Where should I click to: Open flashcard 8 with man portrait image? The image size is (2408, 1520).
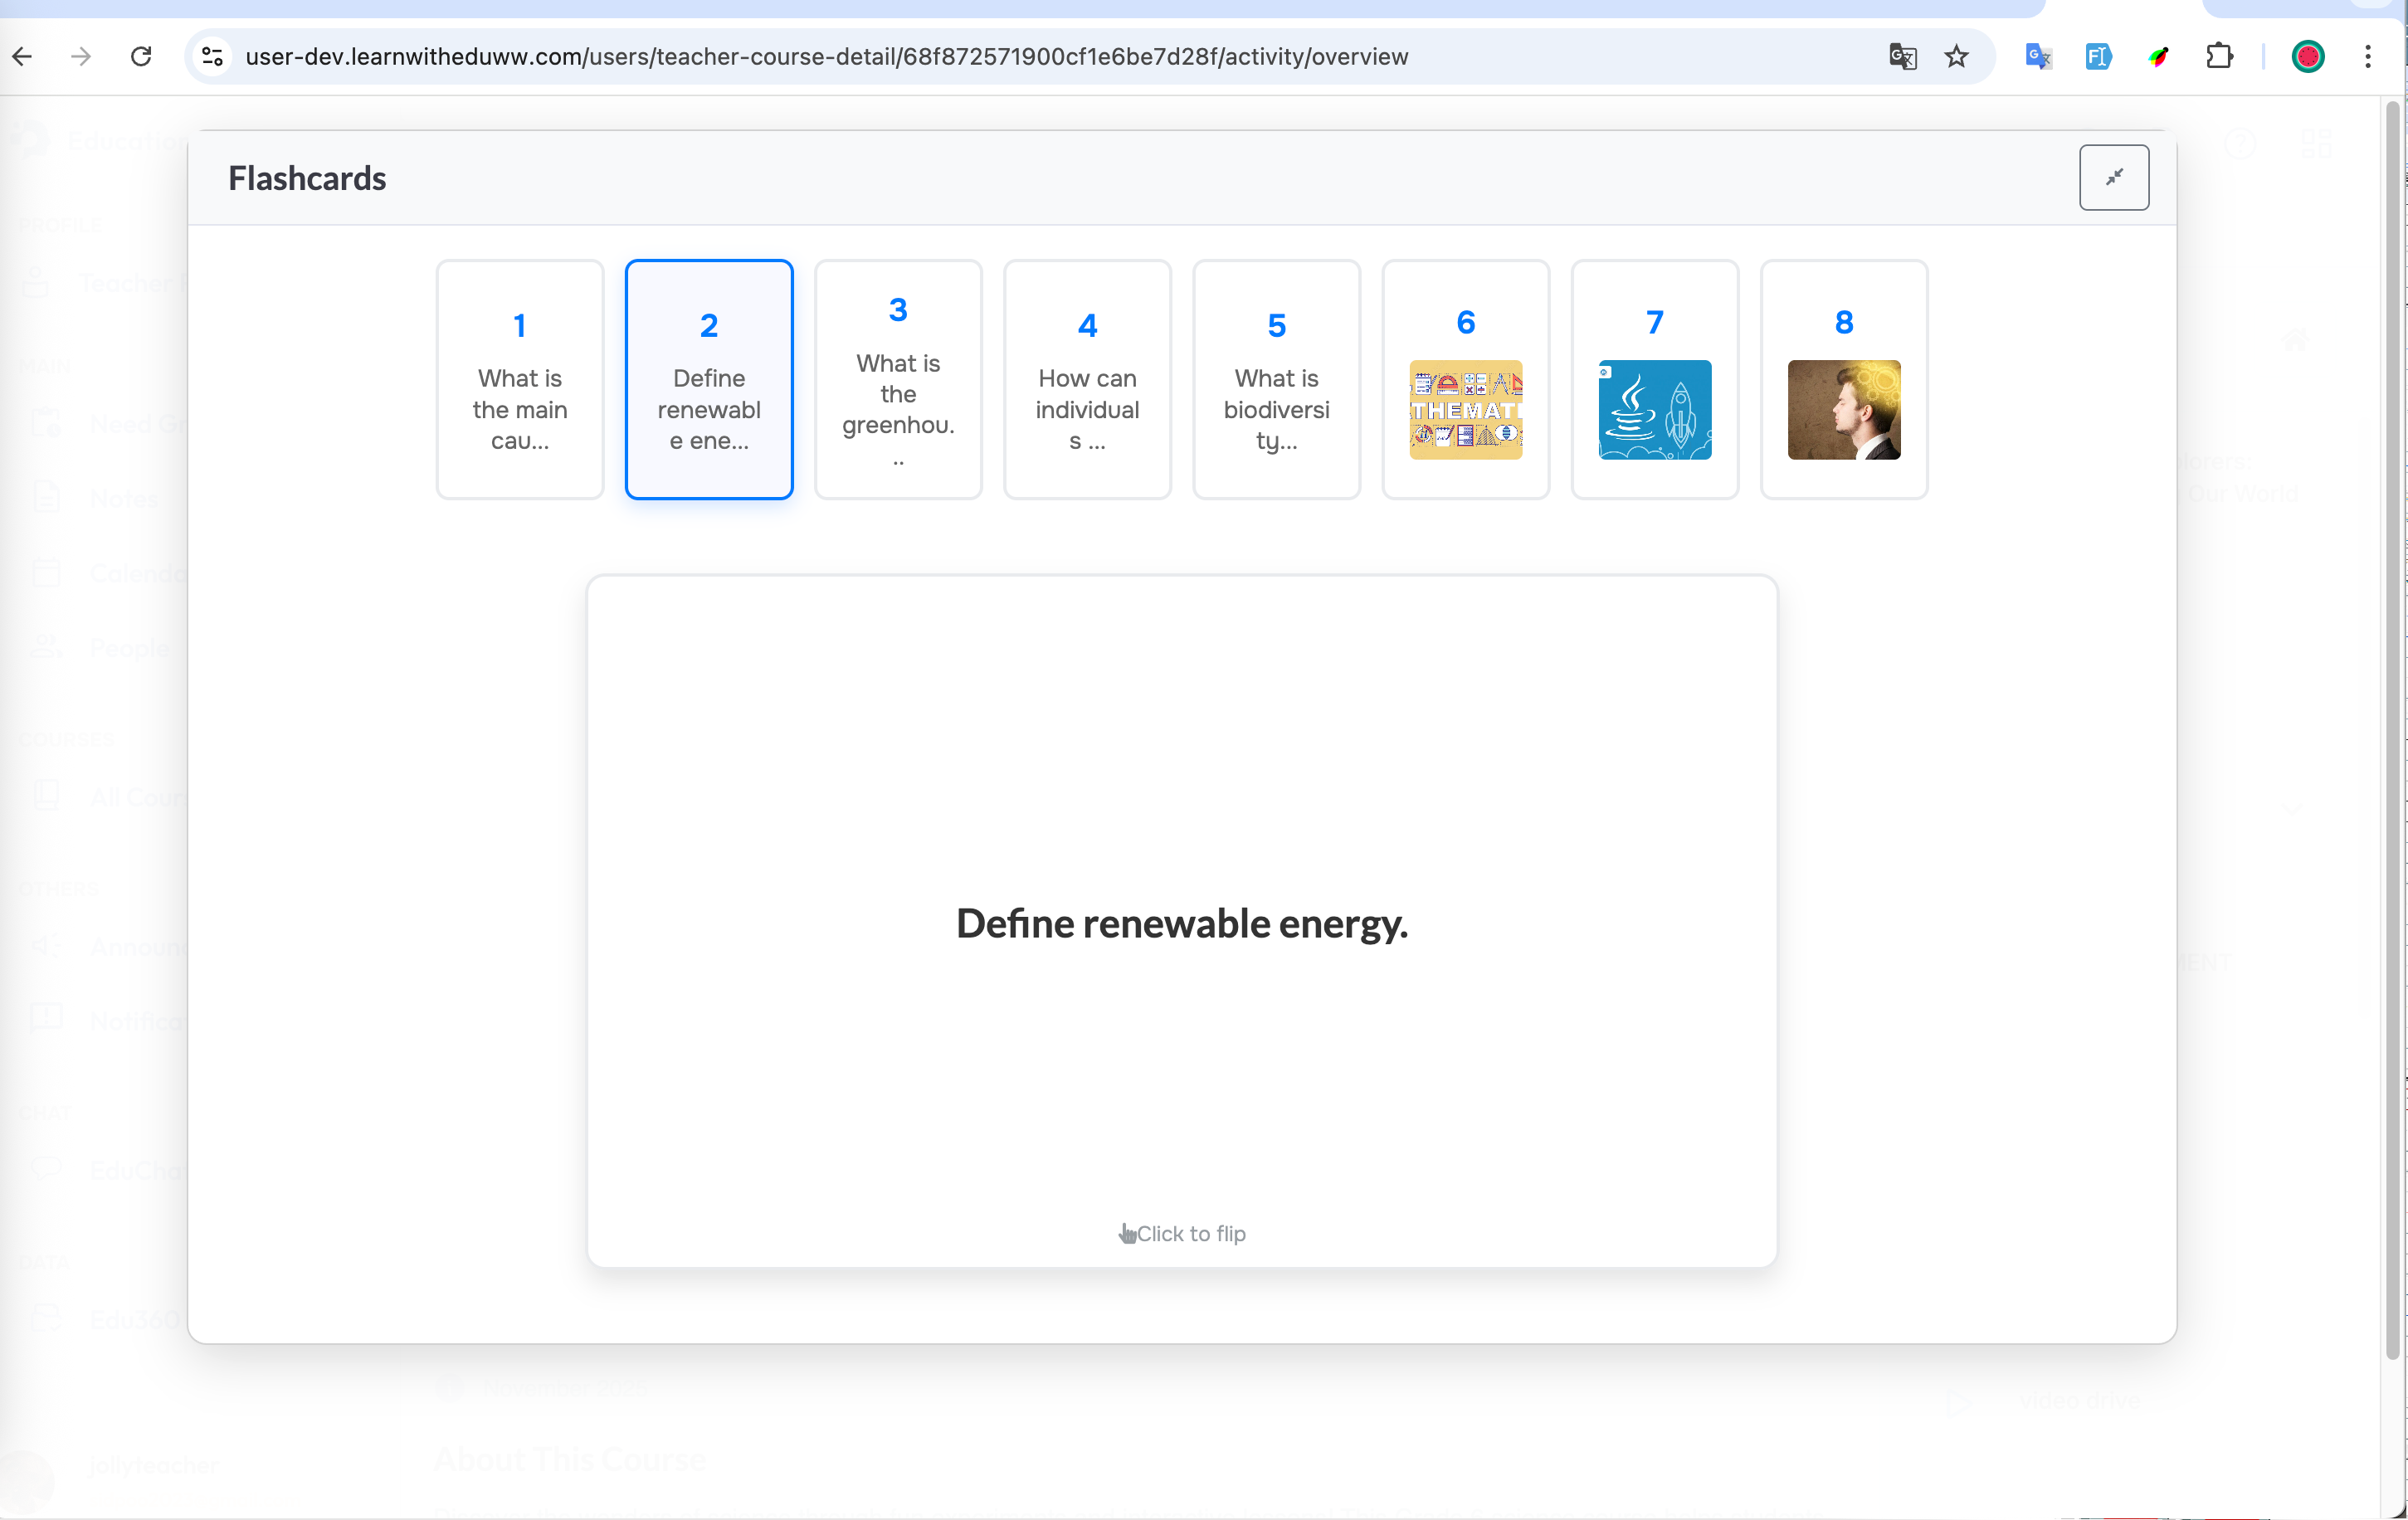1843,380
